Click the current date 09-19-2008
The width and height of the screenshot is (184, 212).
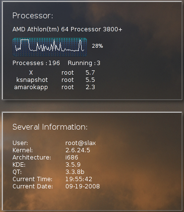coord(83,186)
